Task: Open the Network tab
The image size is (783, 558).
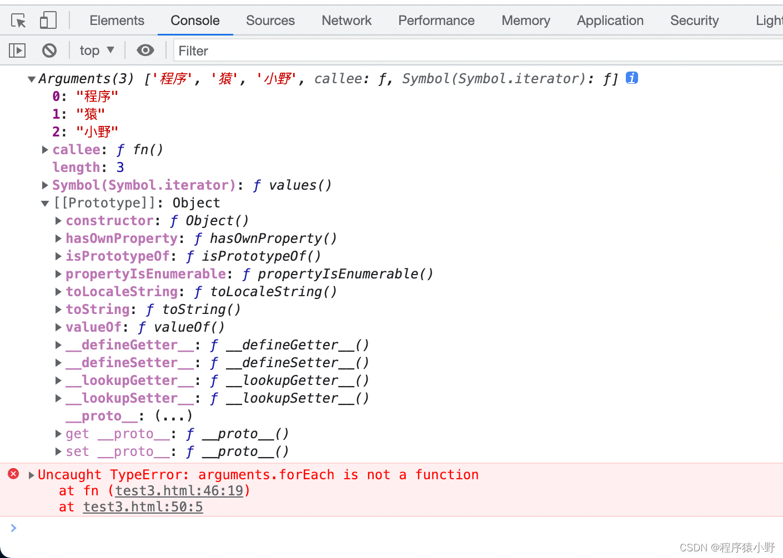Action: click(x=347, y=21)
